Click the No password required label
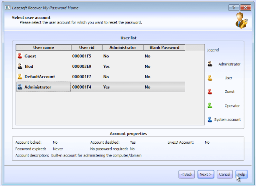Viewport: 256px width, 186px height. click(x=109, y=149)
